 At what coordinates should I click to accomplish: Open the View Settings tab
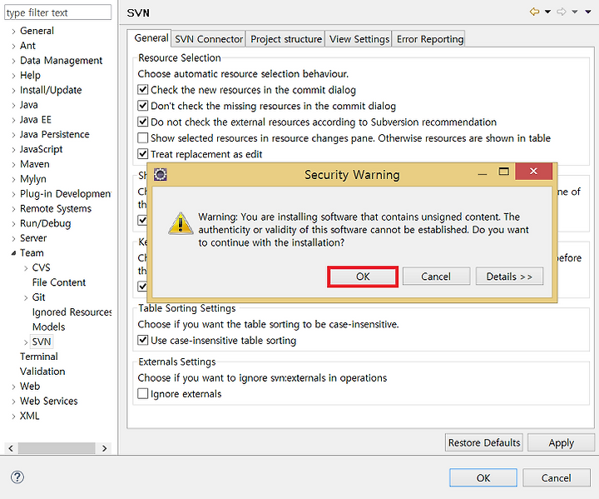pyautogui.click(x=359, y=39)
